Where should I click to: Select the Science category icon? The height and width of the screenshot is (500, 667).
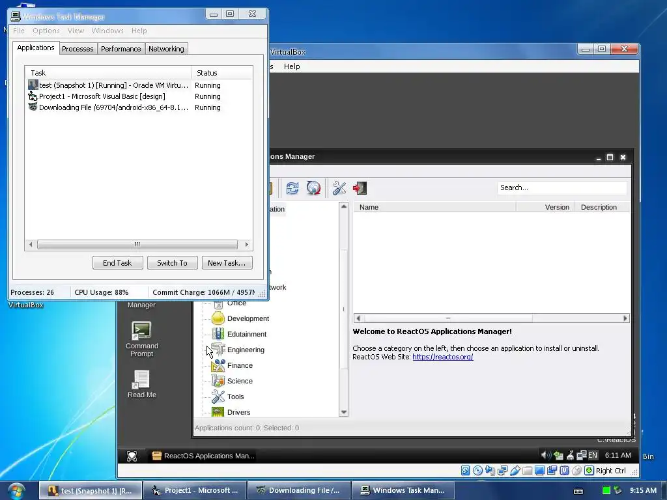pos(218,381)
